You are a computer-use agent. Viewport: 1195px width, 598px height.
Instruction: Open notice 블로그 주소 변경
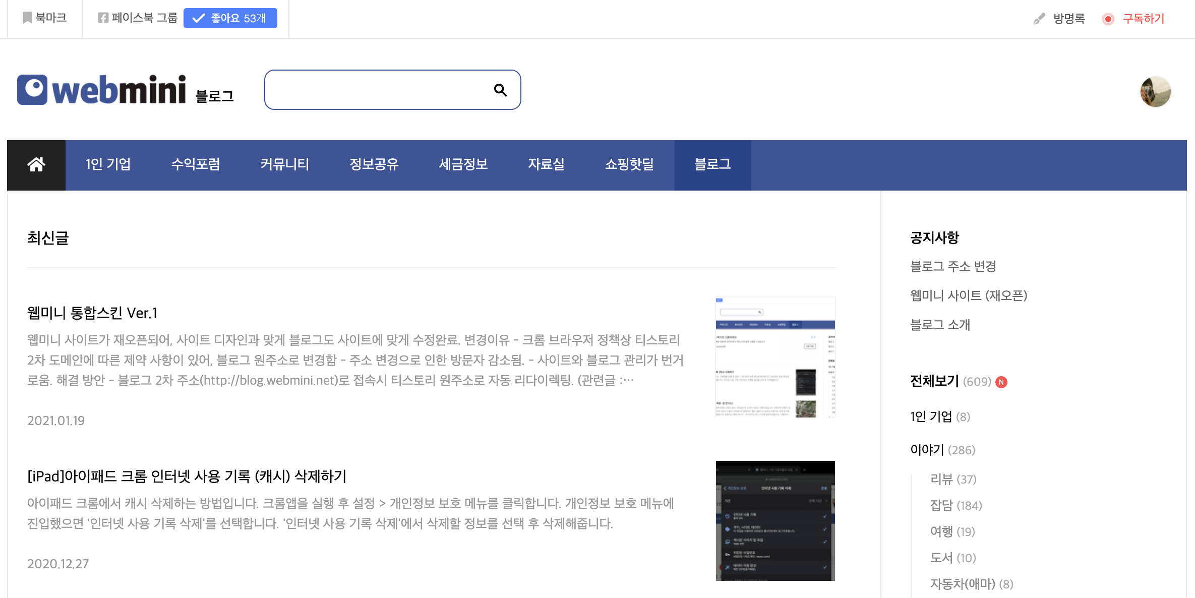click(x=953, y=266)
